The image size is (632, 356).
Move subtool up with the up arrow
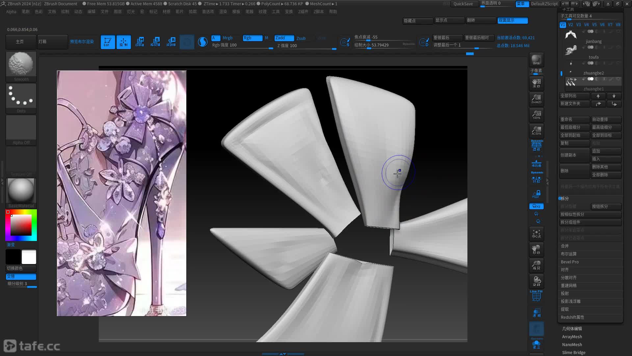(x=598, y=96)
